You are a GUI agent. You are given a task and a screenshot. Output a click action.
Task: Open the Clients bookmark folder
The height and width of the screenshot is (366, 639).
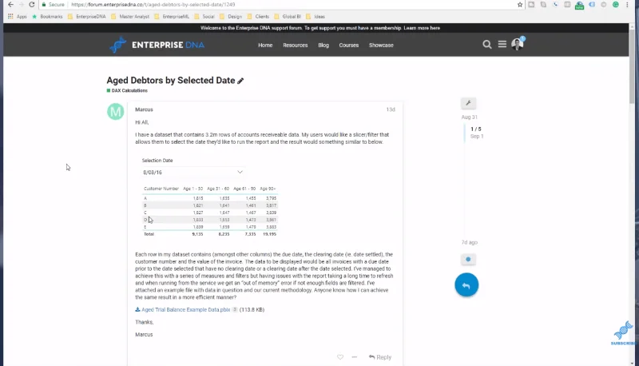(x=258, y=17)
